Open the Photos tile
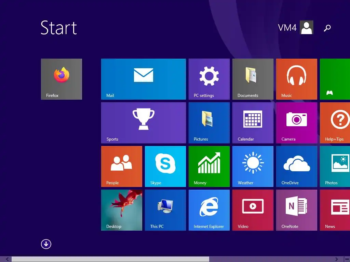This screenshot has height=262, width=350. click(x=335, y=166)
